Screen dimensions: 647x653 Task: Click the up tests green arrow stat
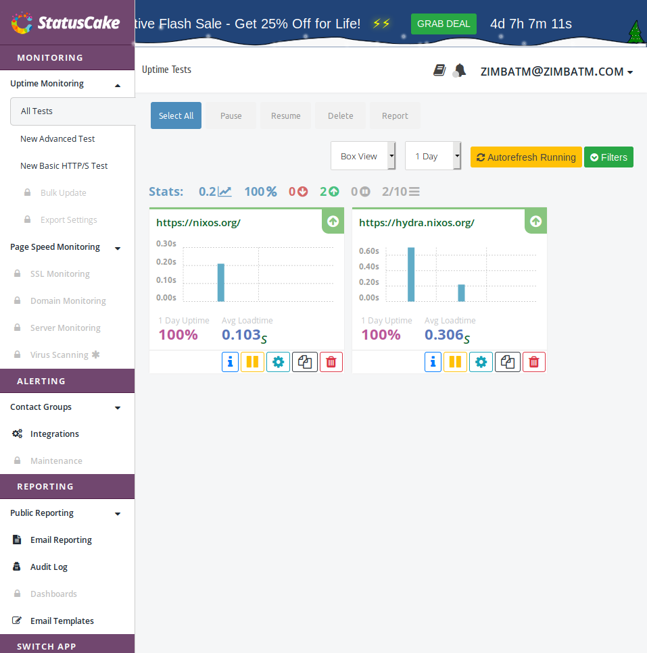tap(330, 192)
